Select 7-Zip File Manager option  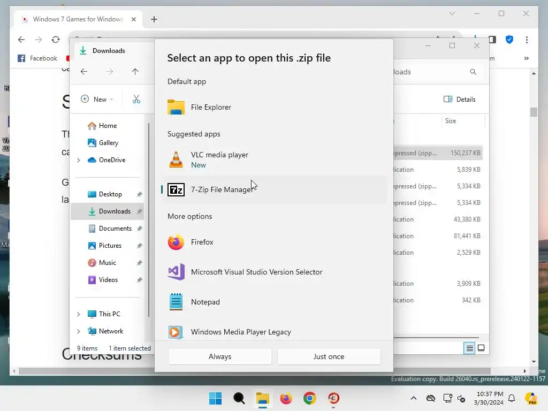pyautogui.click(x=274, y=189)
